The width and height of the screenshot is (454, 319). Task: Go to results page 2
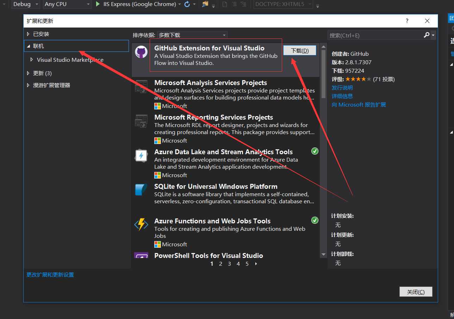(x=220, y=264)
